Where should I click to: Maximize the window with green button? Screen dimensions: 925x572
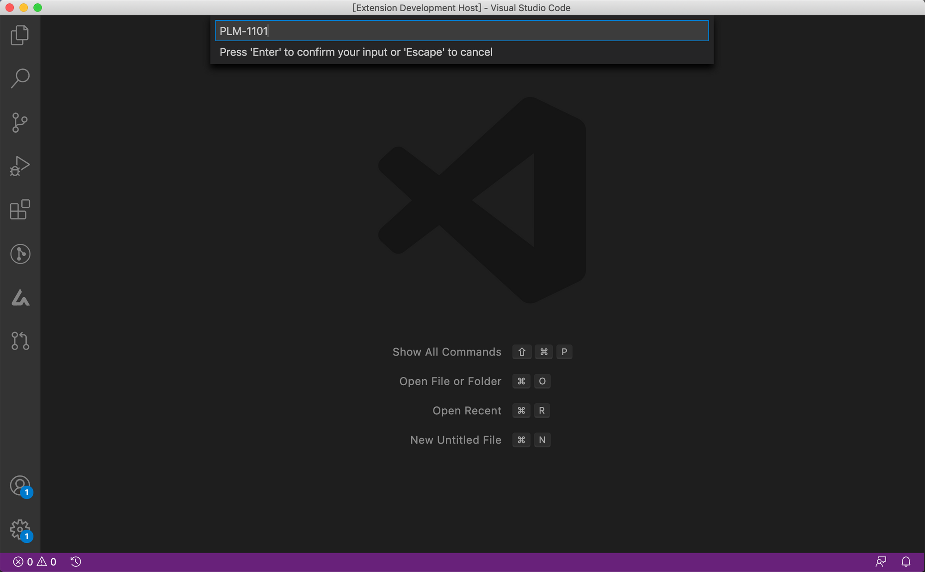(x=38, y=8)
